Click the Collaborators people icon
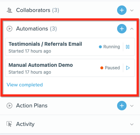 (9, 10)
